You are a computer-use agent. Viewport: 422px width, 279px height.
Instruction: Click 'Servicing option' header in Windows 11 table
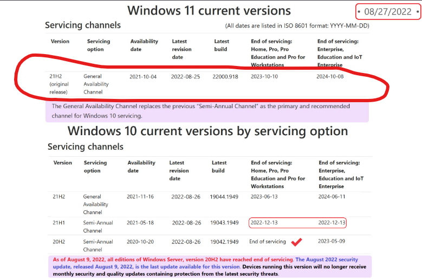click(99, 45)
